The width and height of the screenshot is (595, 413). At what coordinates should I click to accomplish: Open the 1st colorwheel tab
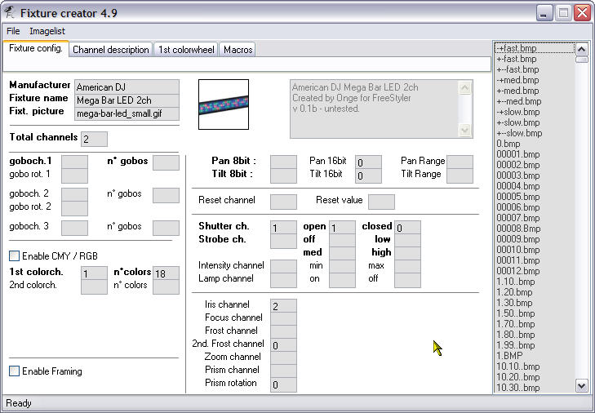[186, 50]
